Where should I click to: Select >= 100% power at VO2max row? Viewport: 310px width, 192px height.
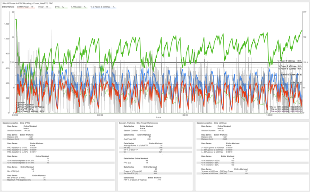[253, 148]
